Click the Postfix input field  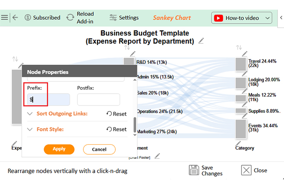click(99, 99)
